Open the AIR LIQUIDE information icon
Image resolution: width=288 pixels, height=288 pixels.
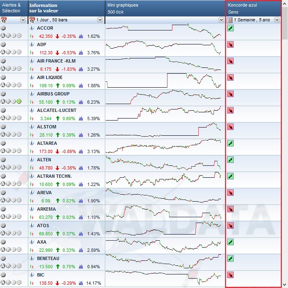point(32,77)
